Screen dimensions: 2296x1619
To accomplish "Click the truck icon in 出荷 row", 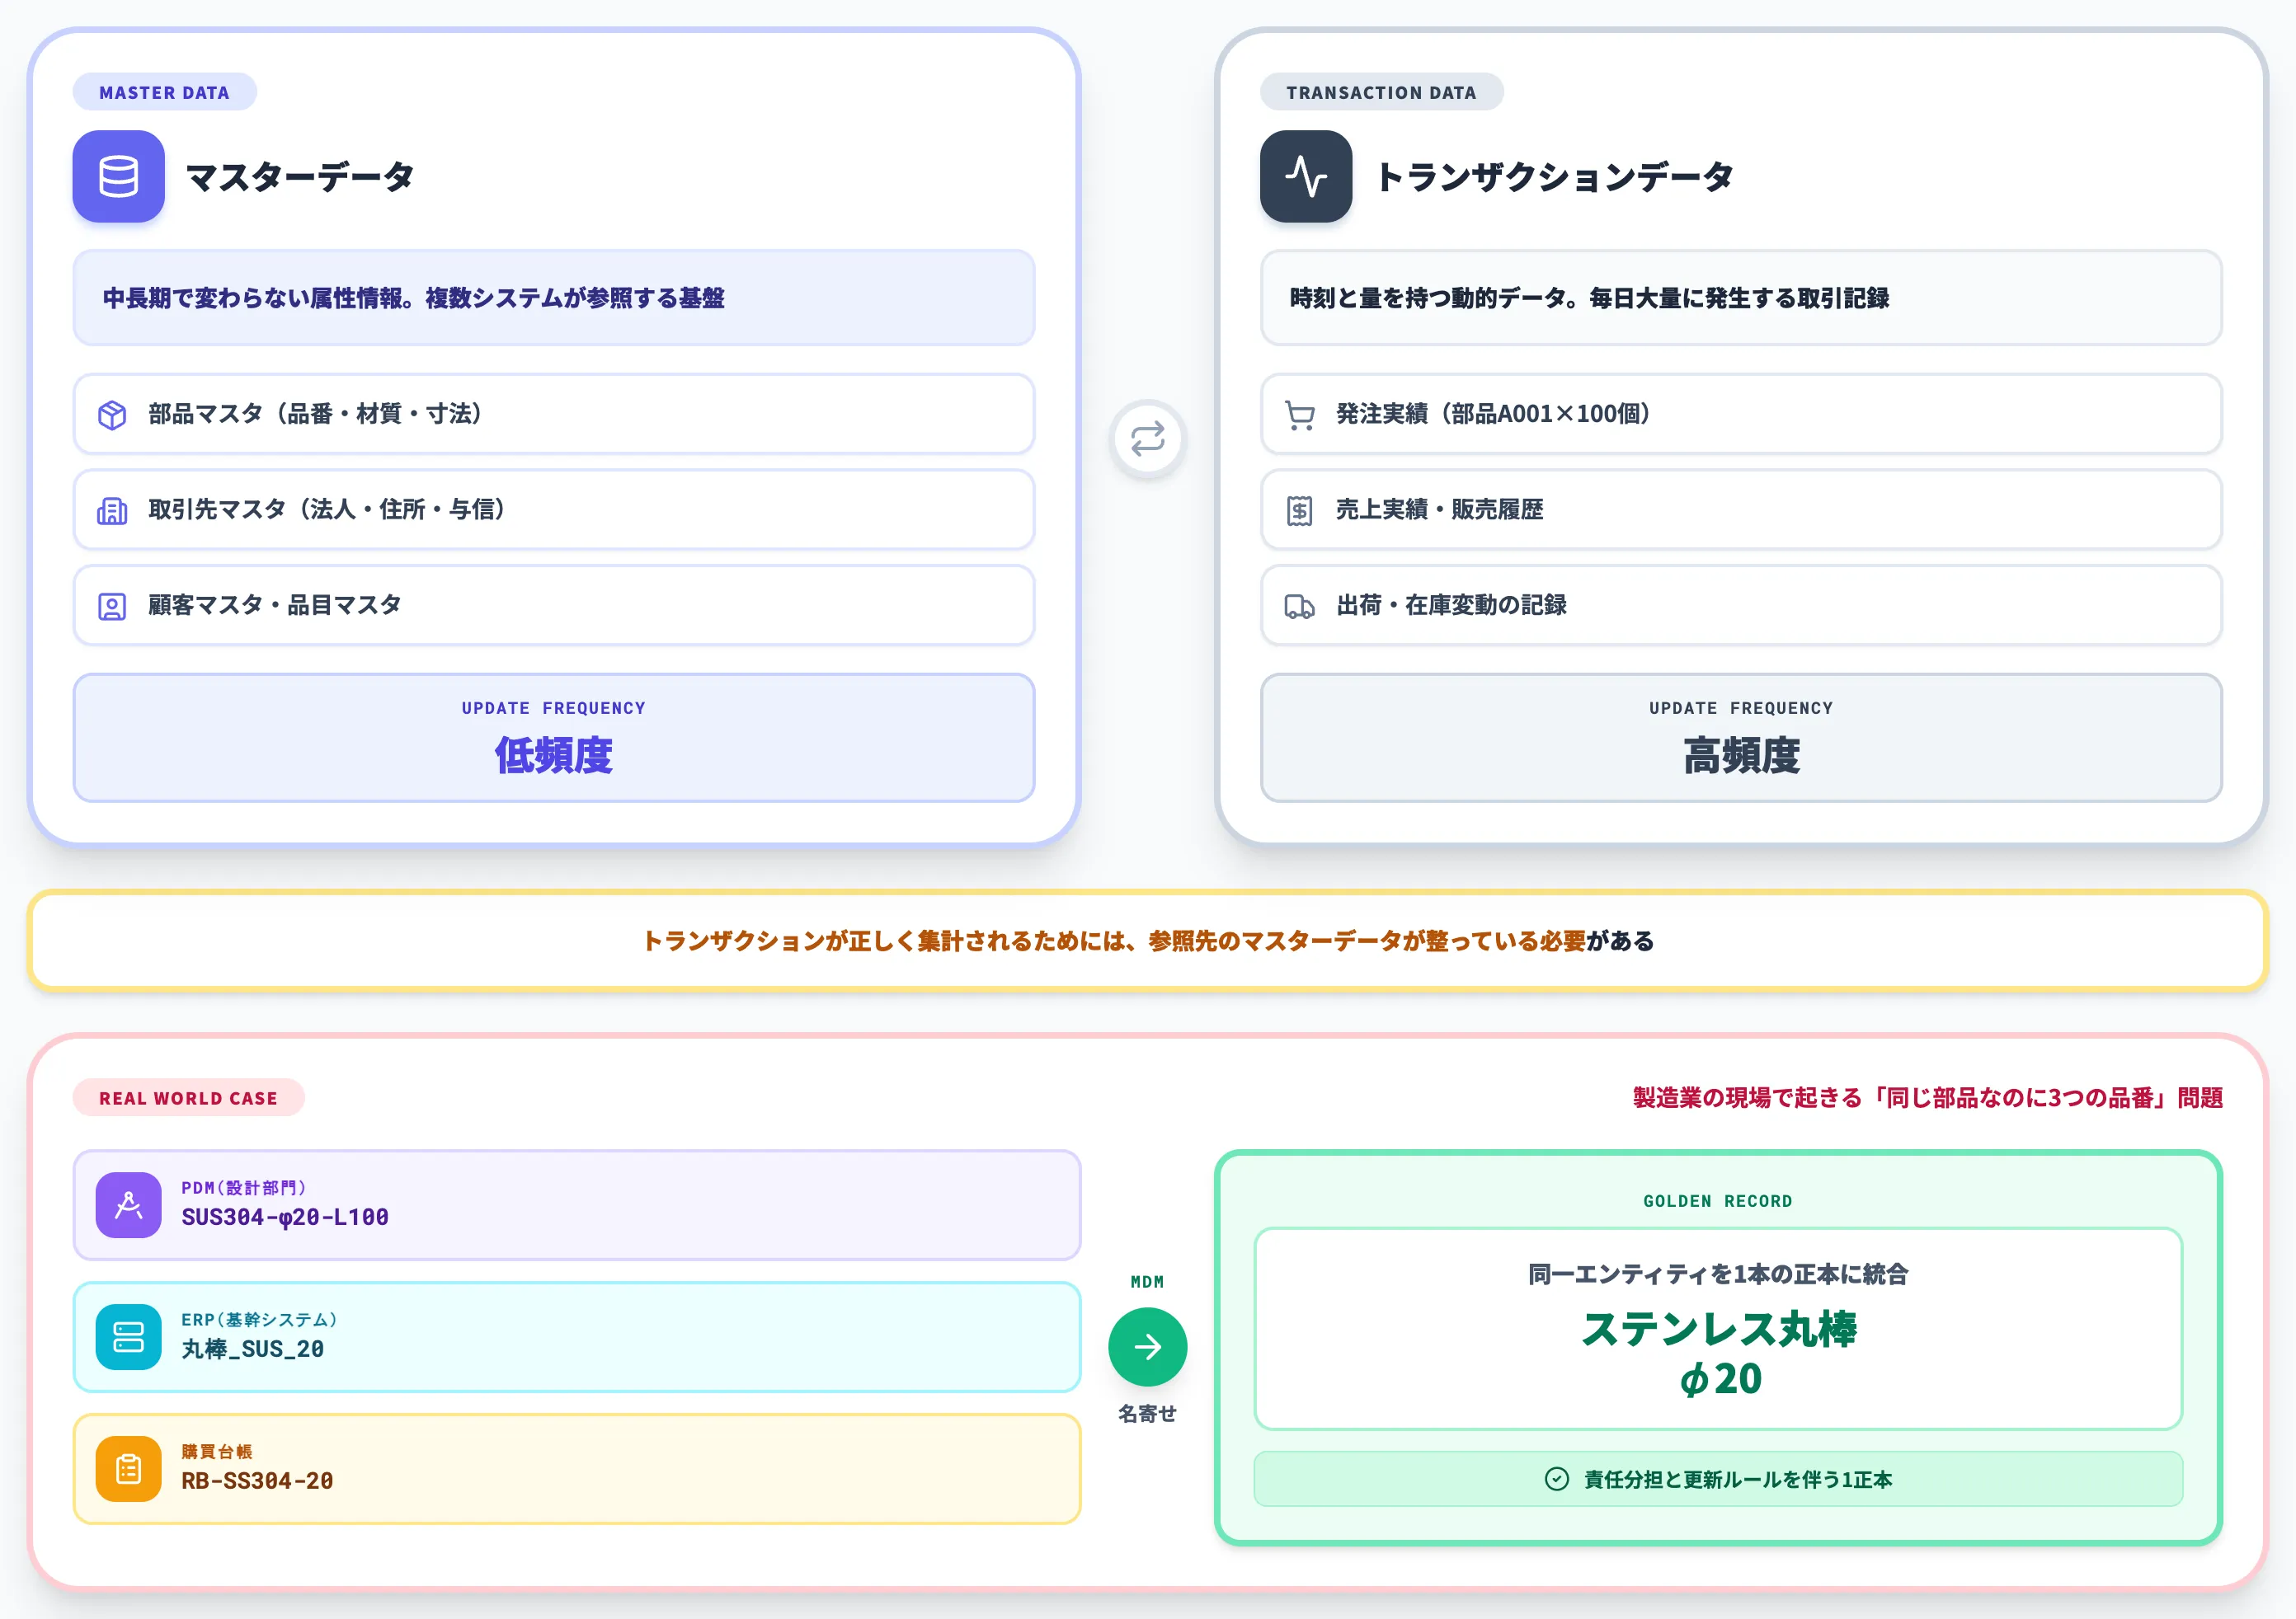I will [1300, 607].
